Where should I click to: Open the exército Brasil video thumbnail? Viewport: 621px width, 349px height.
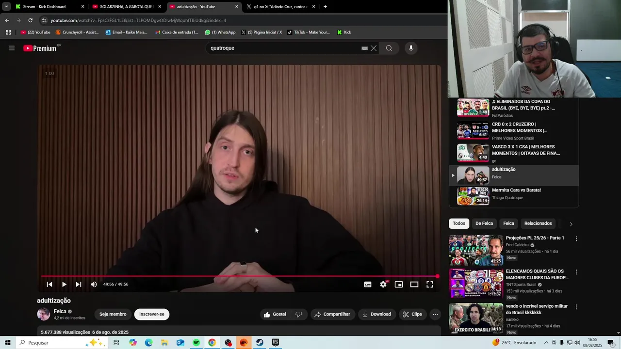476,318
